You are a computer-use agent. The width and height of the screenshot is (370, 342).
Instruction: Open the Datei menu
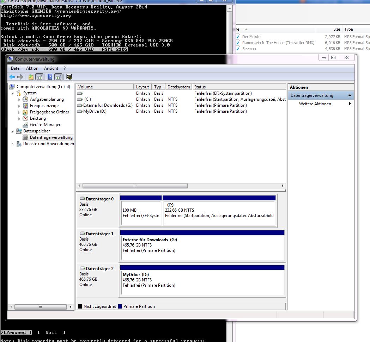click(16, 68)
